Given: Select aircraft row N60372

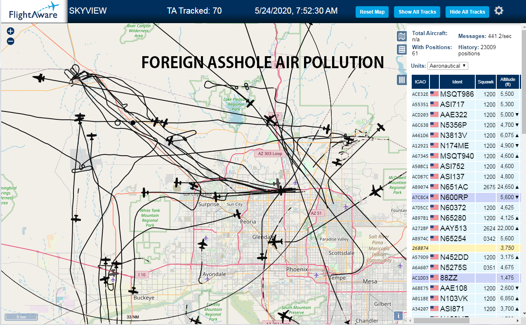Looking at the screenshot, I should 466,208.
